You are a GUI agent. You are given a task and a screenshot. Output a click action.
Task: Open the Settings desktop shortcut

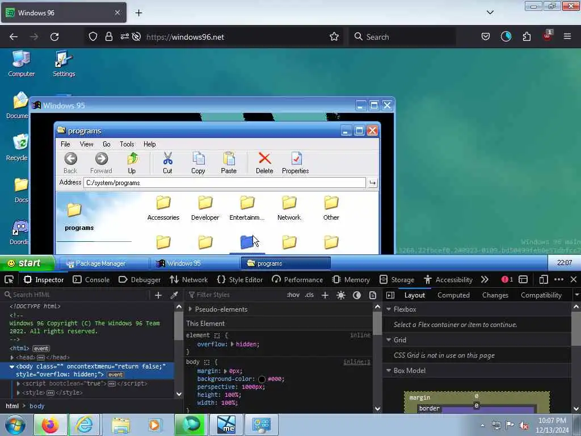pyautogui.click(x=64, y=64)
